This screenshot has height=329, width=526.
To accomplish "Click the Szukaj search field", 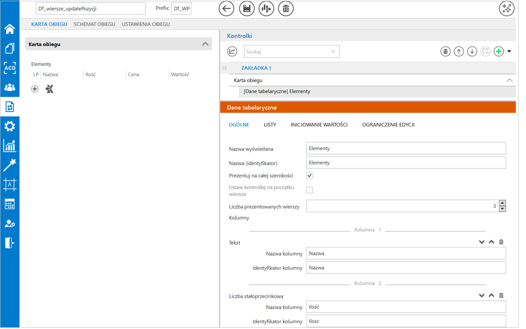I will [287, 52].
